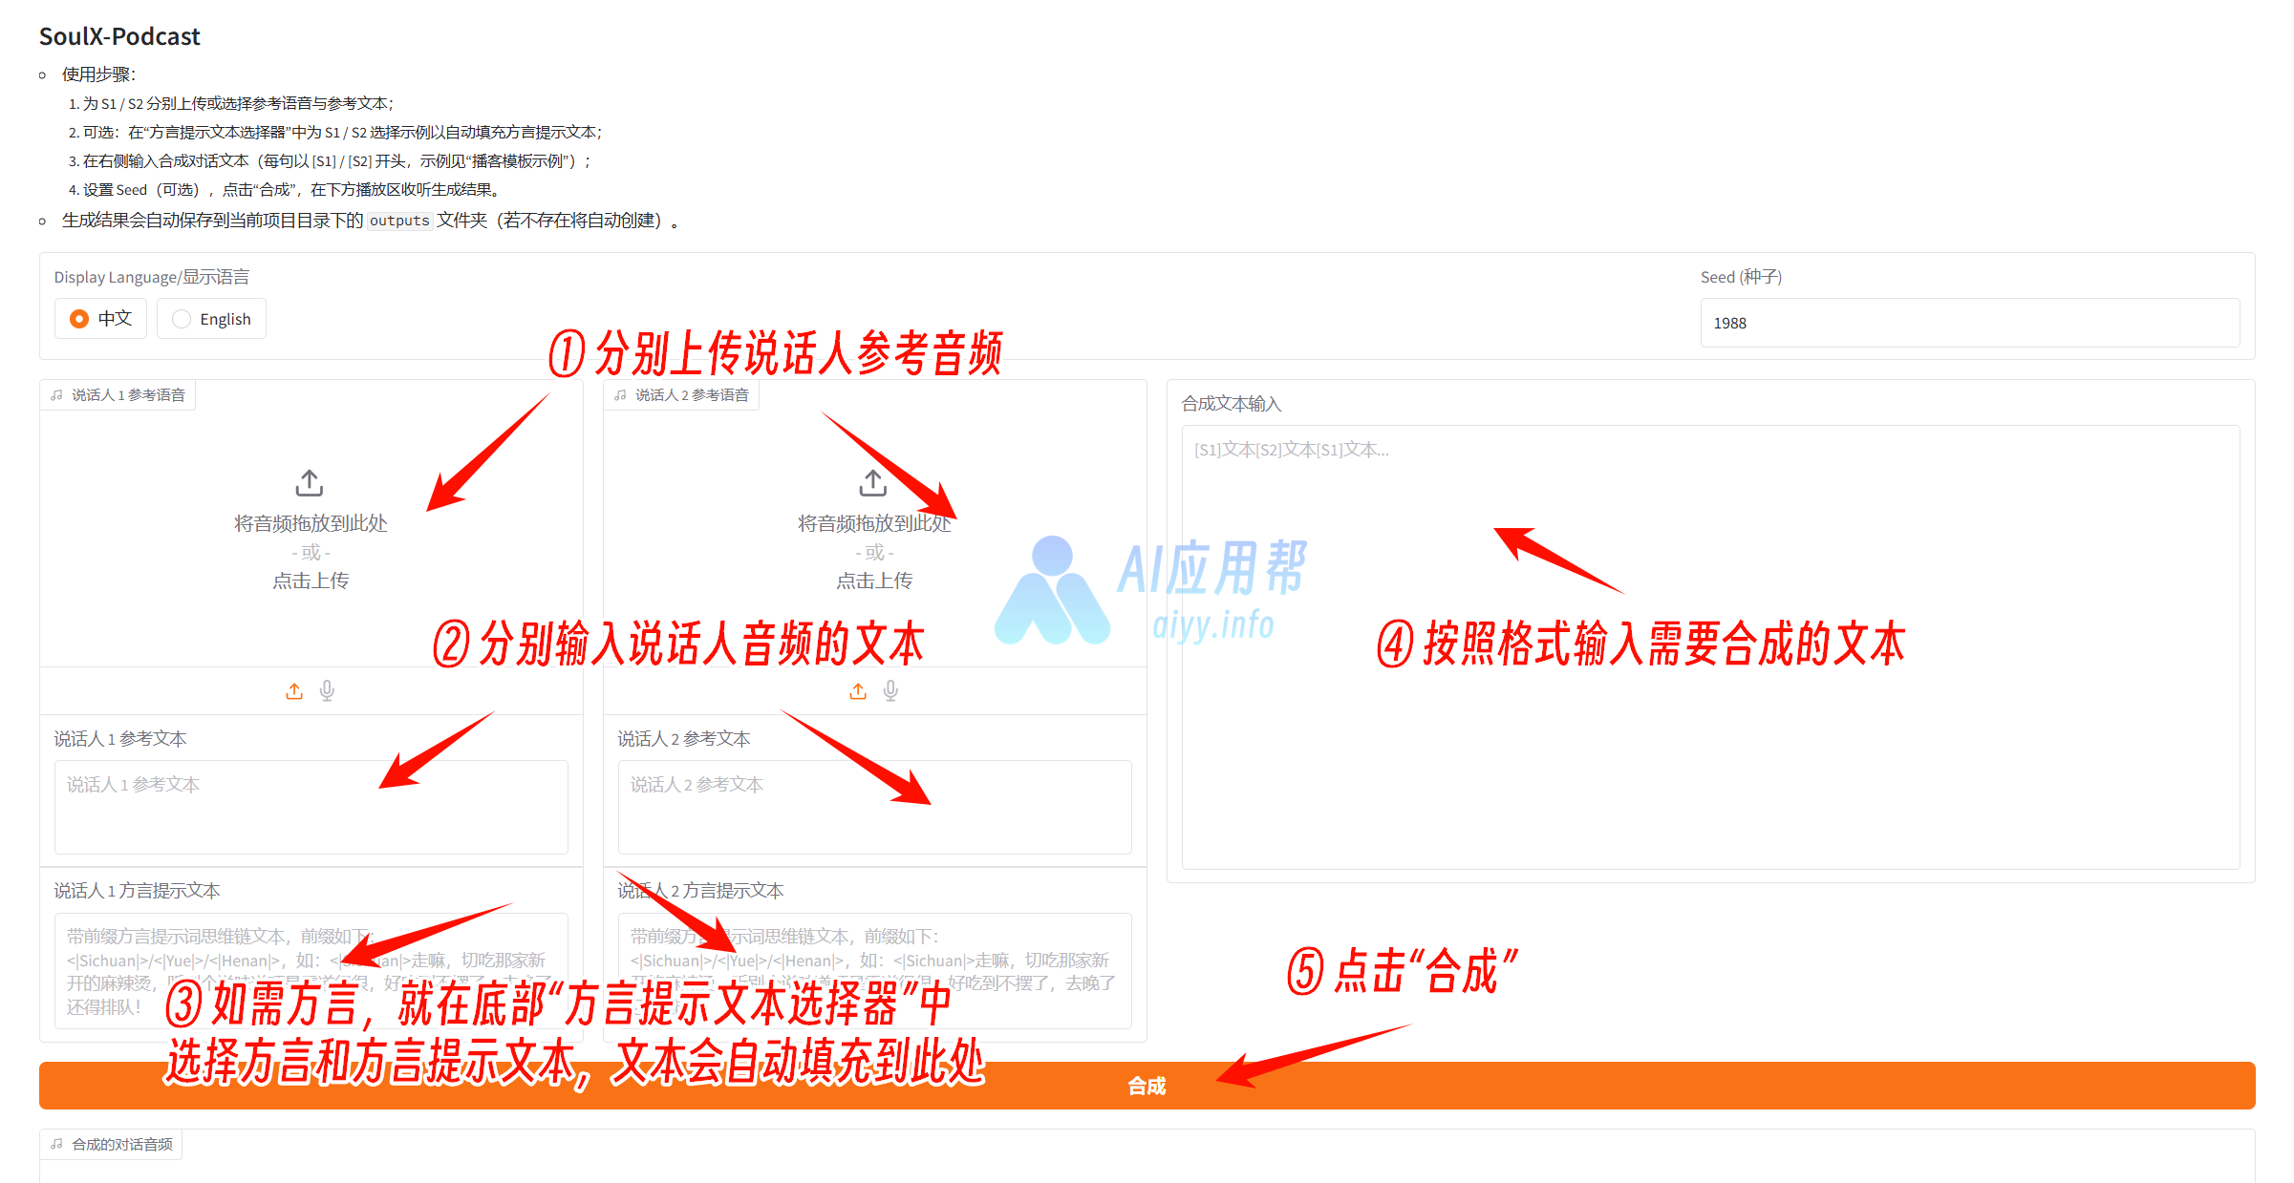Viewport: 2294px width, 1183px height.
Task: Select the 中文 display language radio
Action: (x=80, y=319)
